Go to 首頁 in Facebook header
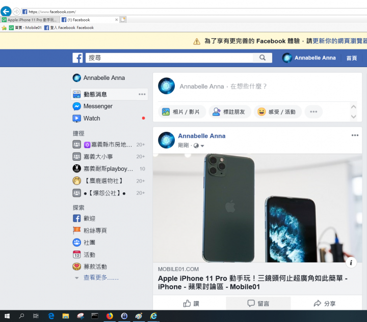 point(352,58)
